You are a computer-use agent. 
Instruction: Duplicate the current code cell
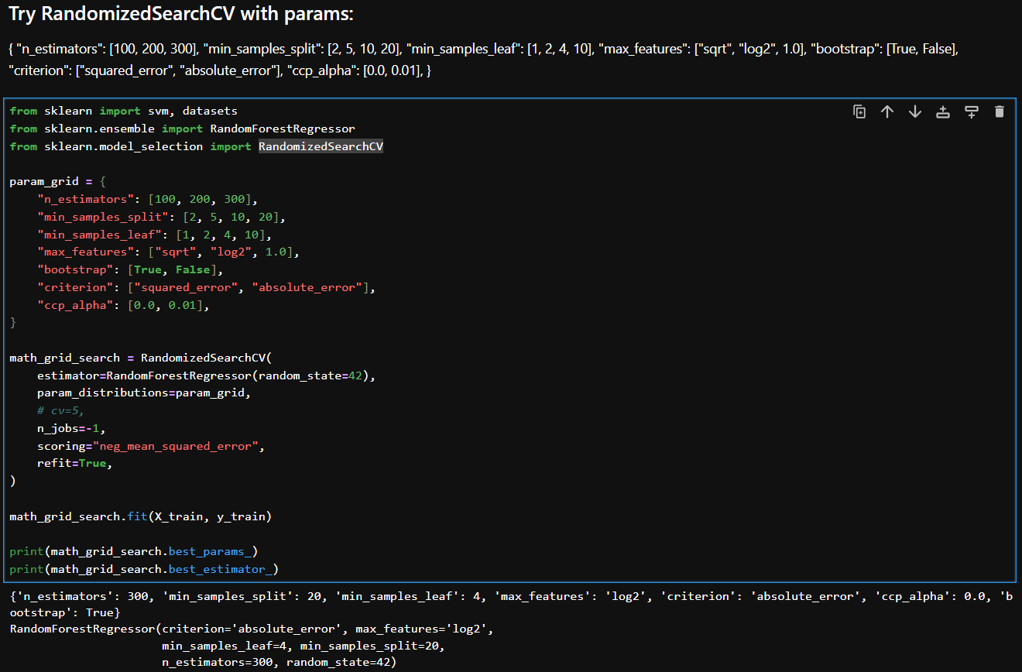pyautogui.click(x=859, y=111)
